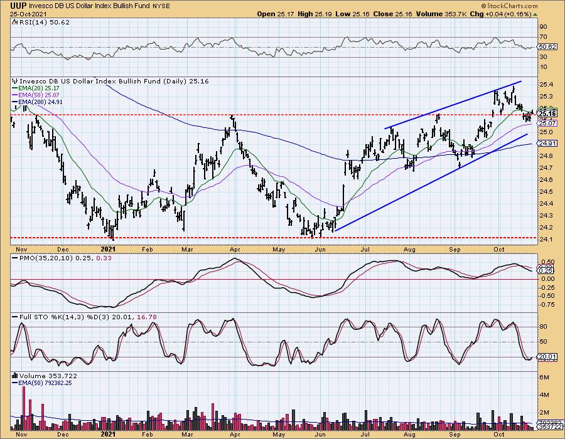Screen dimensions: 565x439
Task: Click the 'Open 25.17' value
Action: coord(276,14)
